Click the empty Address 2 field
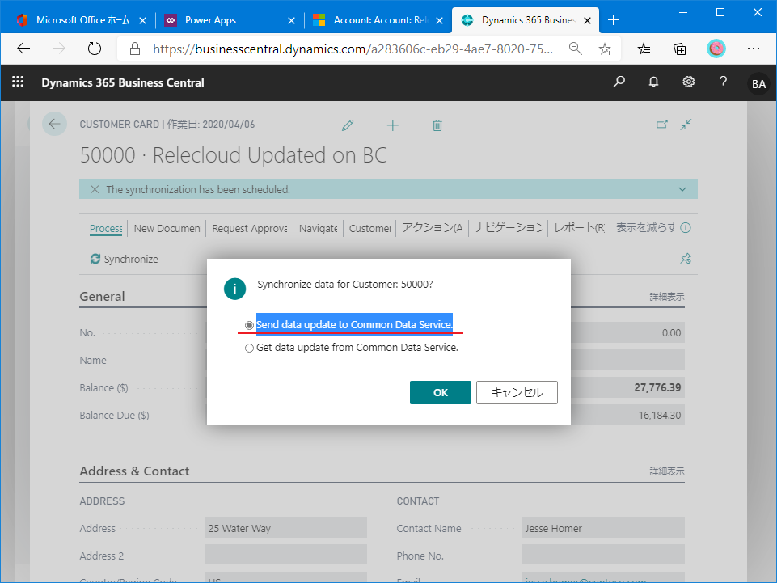777x583 pixels. pos(285,555)
